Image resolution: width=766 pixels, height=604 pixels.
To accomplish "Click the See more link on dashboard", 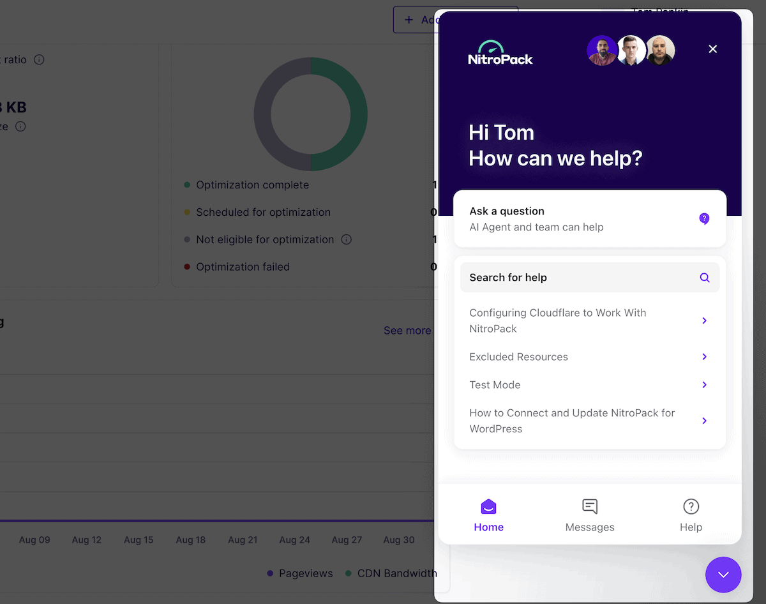I will tap(407, 331).
